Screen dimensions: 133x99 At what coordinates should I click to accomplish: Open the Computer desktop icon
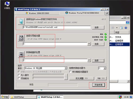[x=7, y=5]
